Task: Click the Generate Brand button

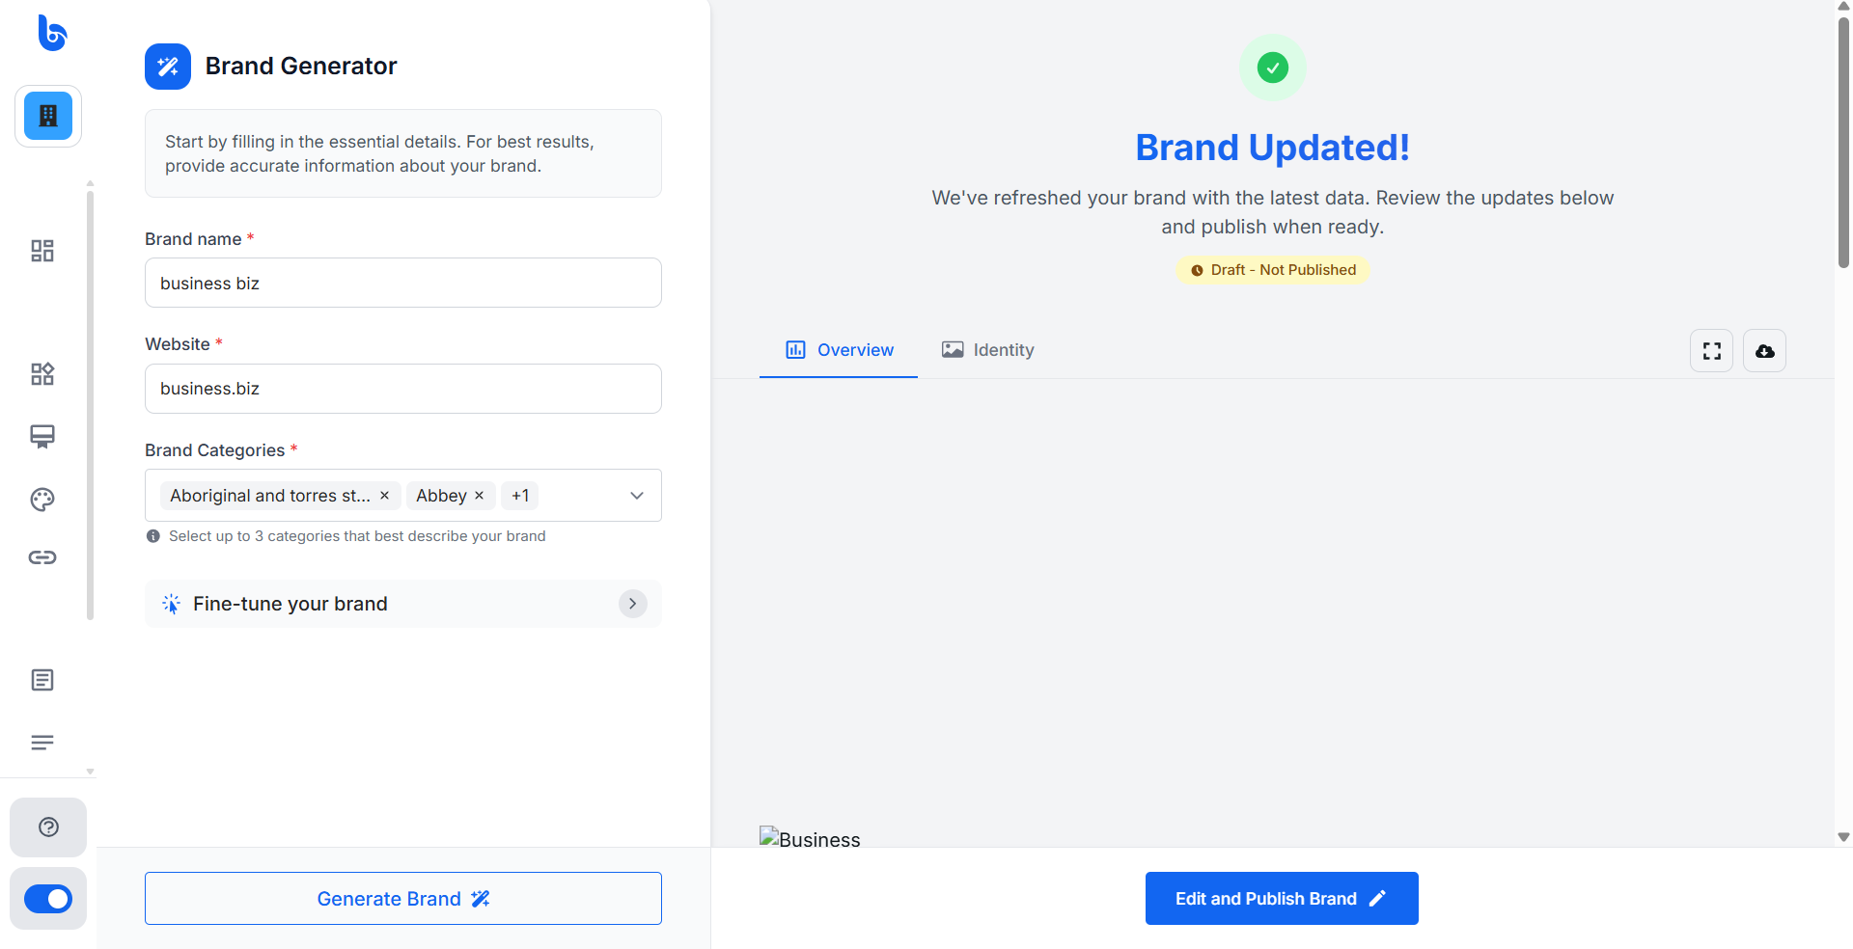Action: [403, 899]
